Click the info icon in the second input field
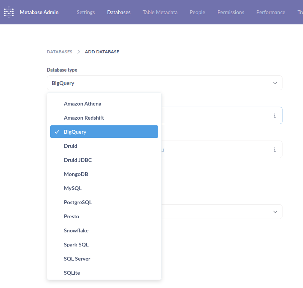 274,150
